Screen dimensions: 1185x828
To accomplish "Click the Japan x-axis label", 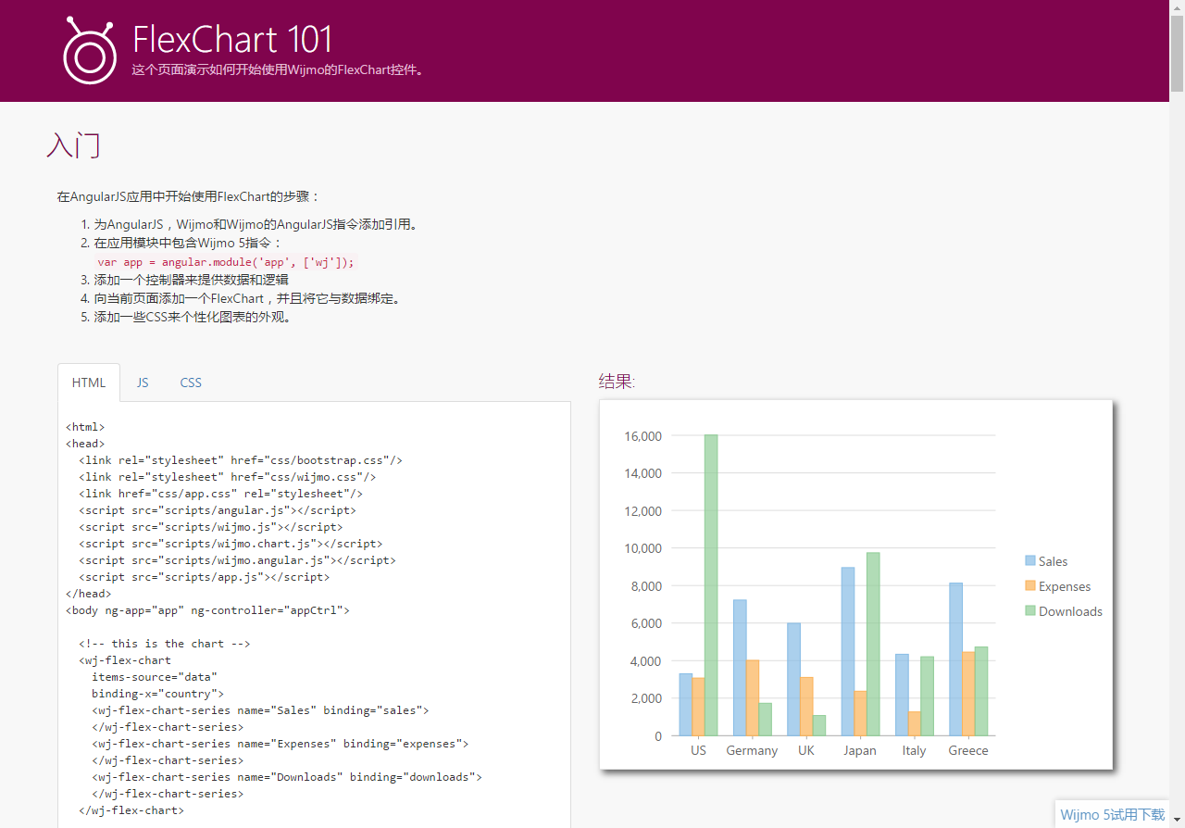I will [x=860, y=750].
